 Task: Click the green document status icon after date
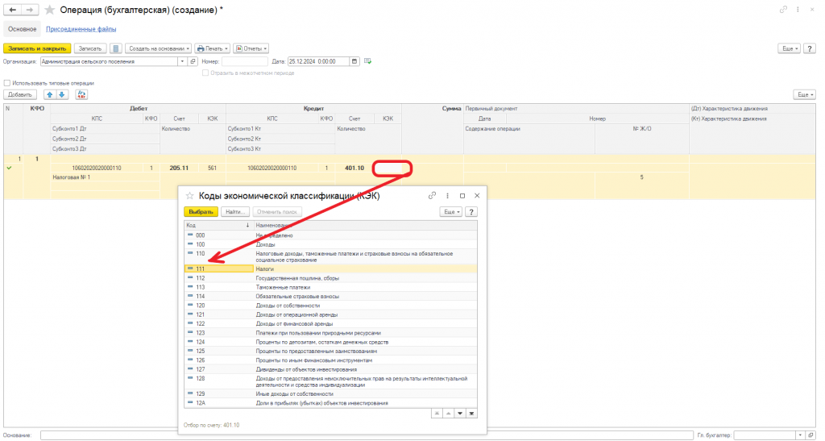pyautogui.click(x=367, y=61)
